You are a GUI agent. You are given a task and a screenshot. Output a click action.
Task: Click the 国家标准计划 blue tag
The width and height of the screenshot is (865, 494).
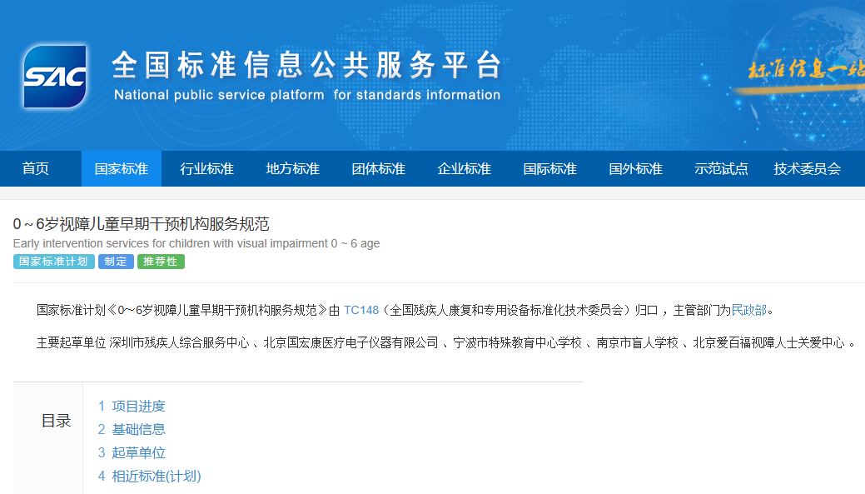pyautogui.click(x=54, y=262)
